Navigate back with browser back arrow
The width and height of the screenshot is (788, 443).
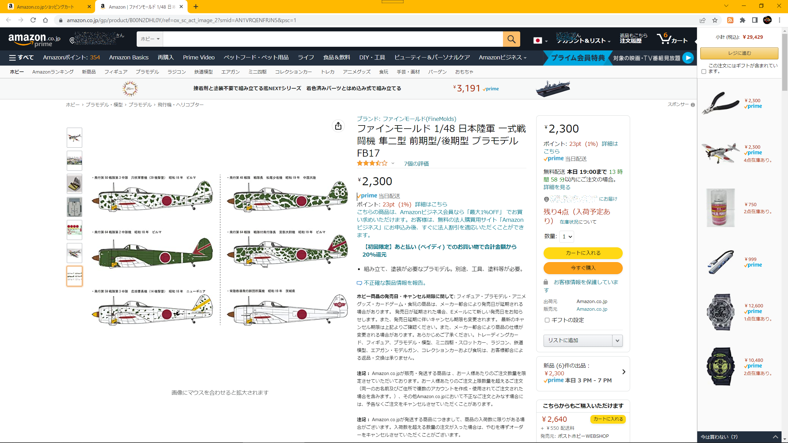click(9, 20)
